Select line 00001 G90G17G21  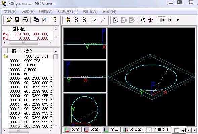click(28, 61)
